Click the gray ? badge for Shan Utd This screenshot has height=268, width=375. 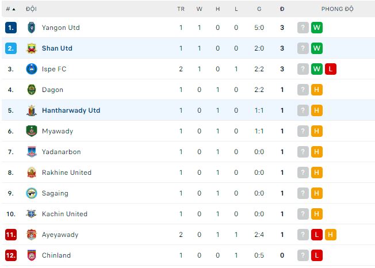[x=303, y=48]
